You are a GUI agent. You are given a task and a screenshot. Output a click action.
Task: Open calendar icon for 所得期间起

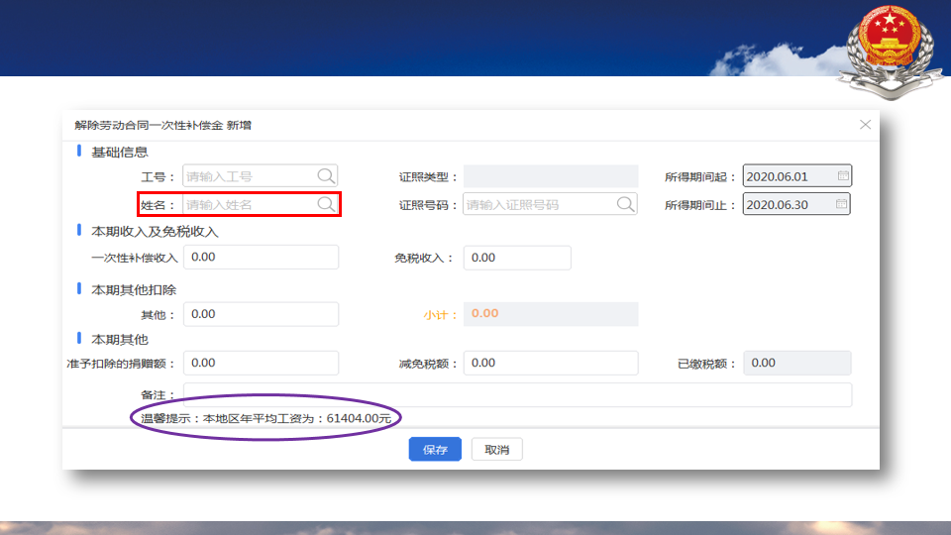842,176
